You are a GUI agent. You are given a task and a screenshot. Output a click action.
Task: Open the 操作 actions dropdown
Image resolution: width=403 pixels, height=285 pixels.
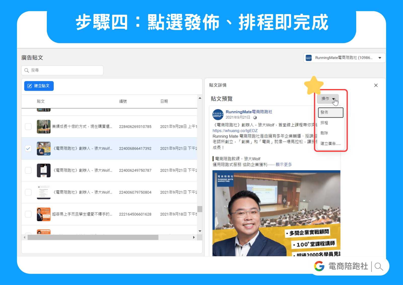pos(328,99)
